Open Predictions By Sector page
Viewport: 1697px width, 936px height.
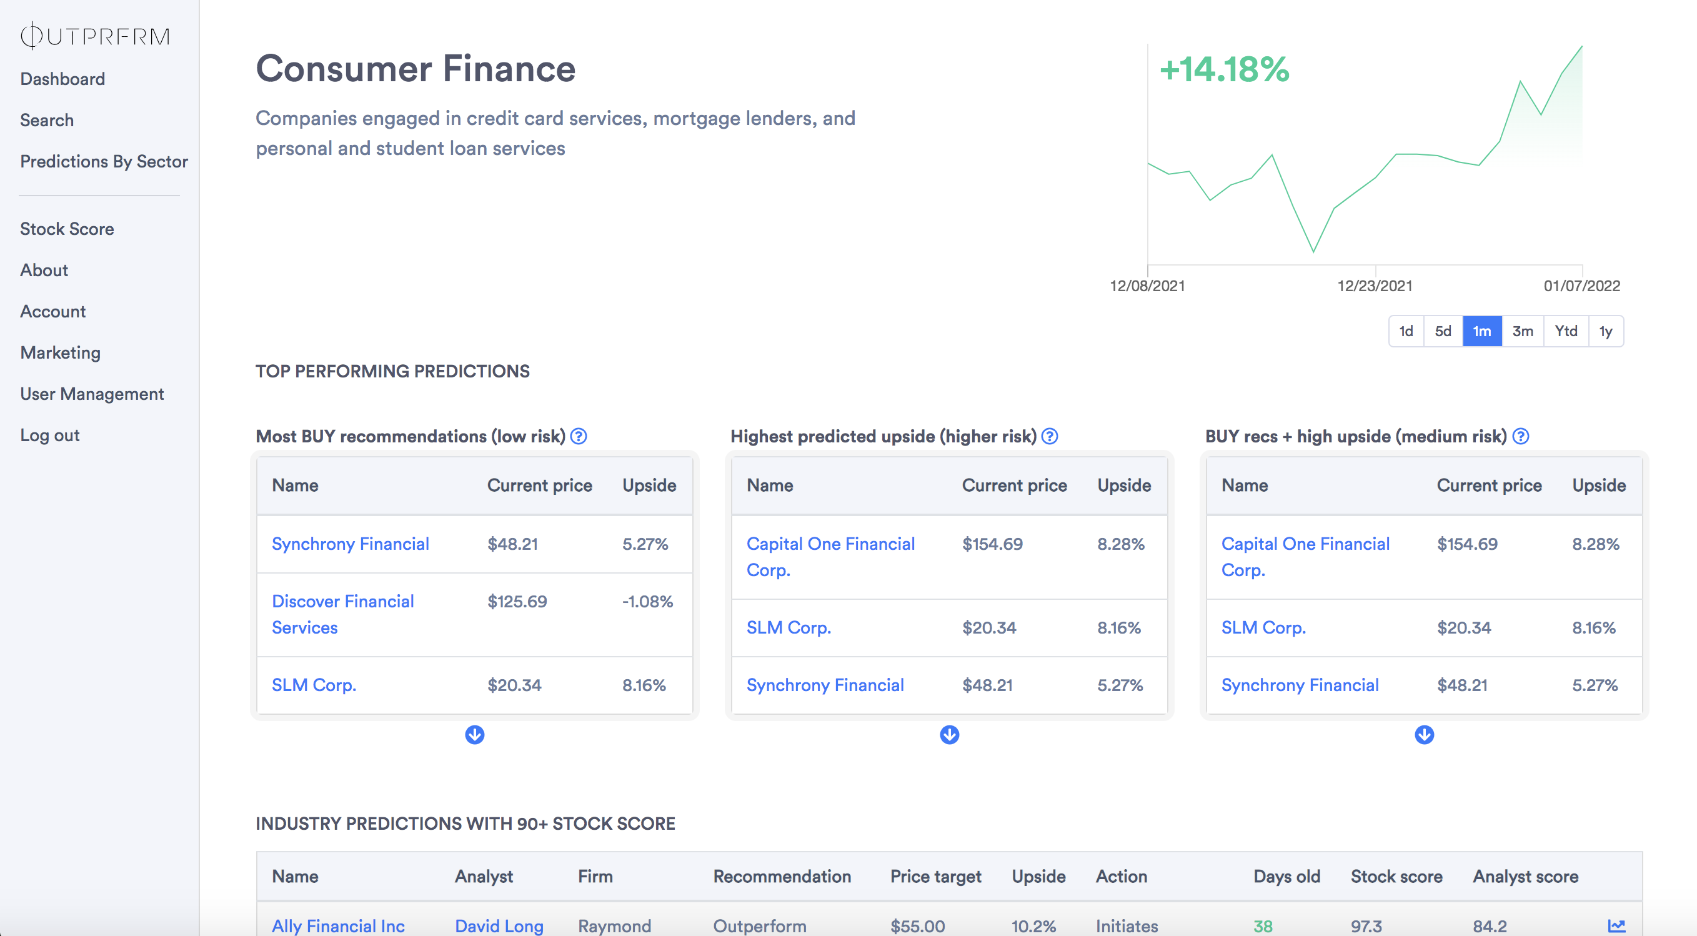coord(104,161)
